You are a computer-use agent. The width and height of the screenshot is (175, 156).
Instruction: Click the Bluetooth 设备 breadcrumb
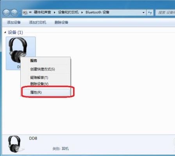pos(97,12)
